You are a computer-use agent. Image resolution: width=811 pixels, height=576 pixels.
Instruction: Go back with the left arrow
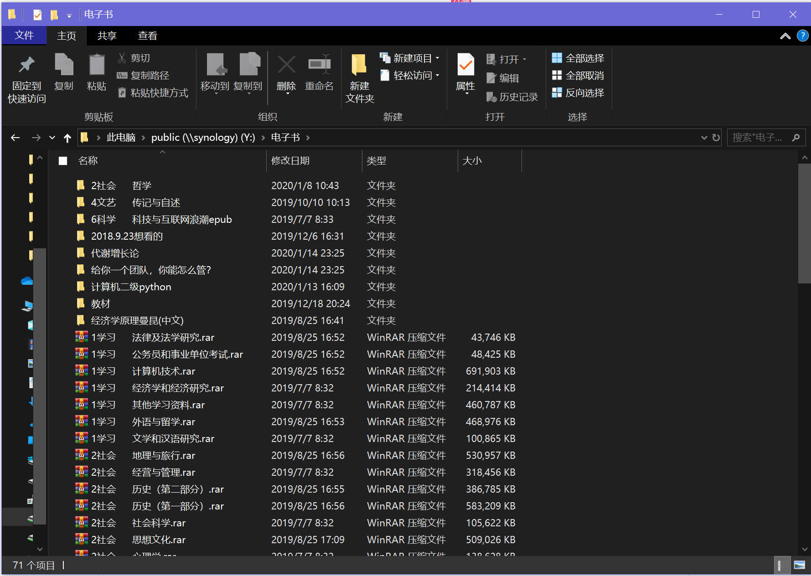pyautogui.click(x=15, y=138)
